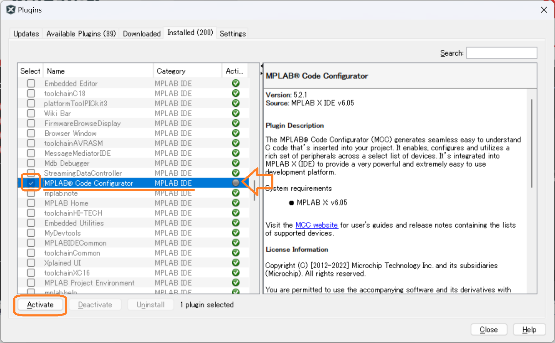Viewport: 555px width, 343px height.
Task: Check the Embedded Editor checkbox
Action: click(x=31, y=83)
